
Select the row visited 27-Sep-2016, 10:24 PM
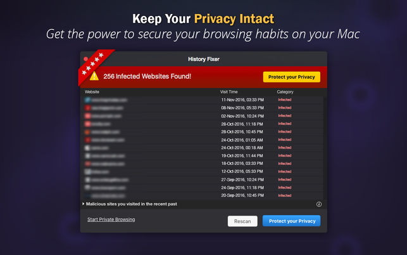pyautogui.click(x=202, y=180)
